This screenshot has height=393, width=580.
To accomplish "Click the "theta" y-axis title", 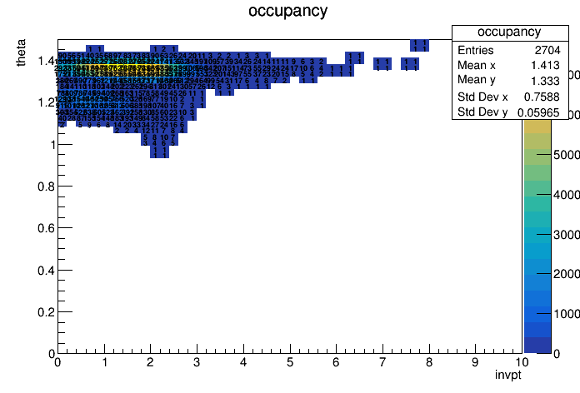I will (x=21, y=52).
